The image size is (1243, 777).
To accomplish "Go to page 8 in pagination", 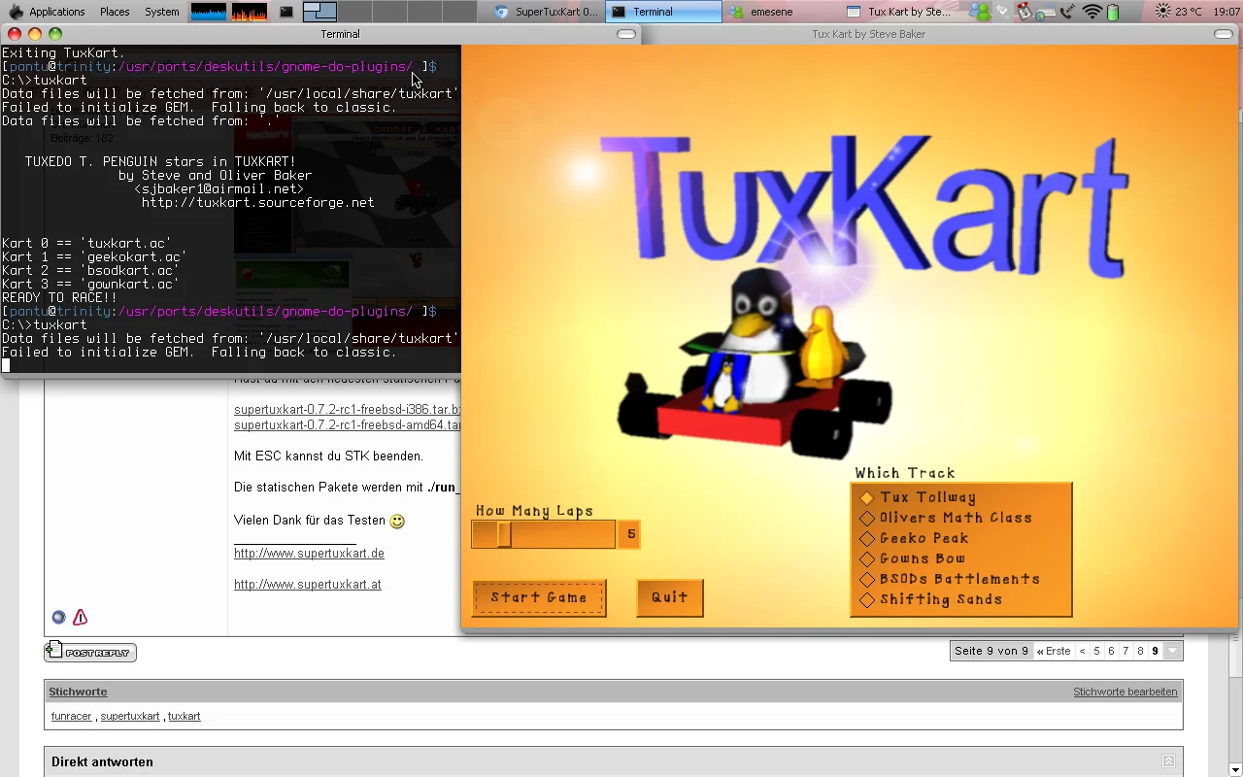I will point(1140,651).
